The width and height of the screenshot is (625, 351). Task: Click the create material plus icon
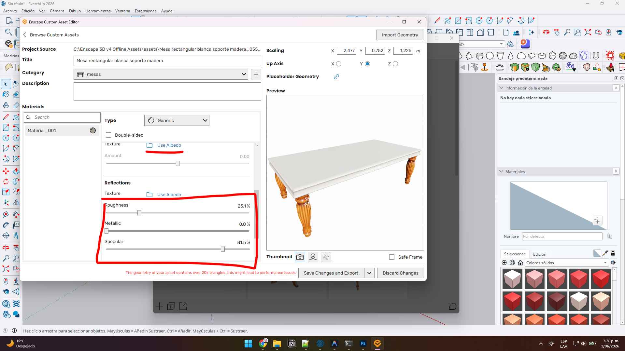point(504,263)
